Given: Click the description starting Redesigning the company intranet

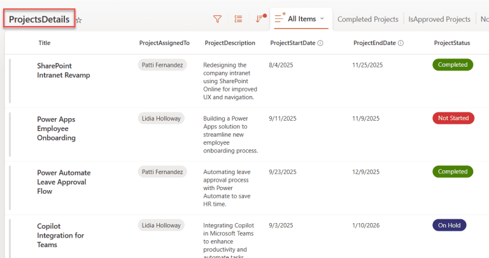Looking at the screenshot, I should [x=230, y=81].
